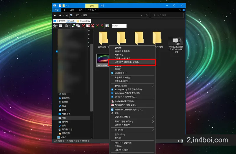Choose 열기(O) in context menu
236x154 pixels.
[x=132, y=48]
